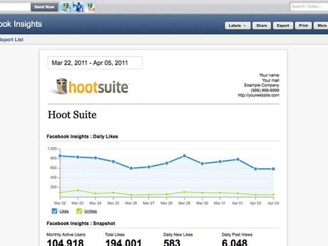The width and height of the screenshot is (328, 246).
Task: Click the Facebook Insights : Daily Likes heading
Action: point(82,136)
